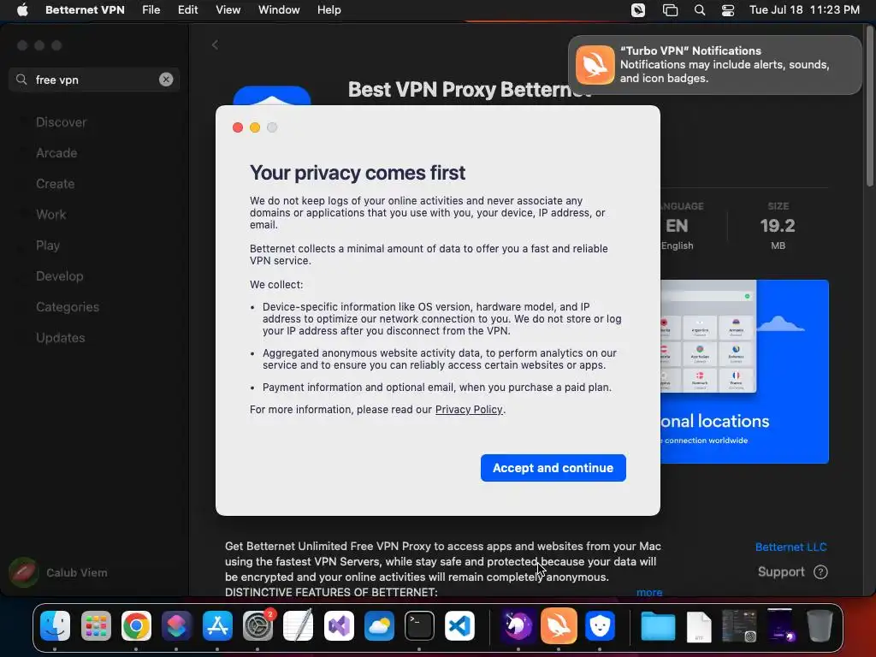
Task: Open the View menu
Action: [228, 10]
